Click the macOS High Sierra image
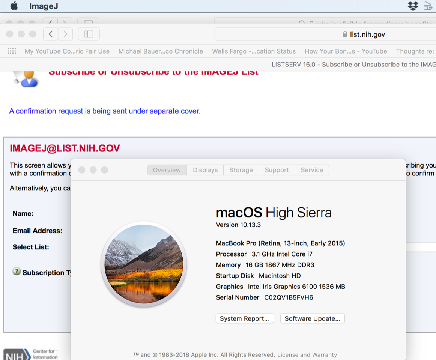 tap(144, 264)
